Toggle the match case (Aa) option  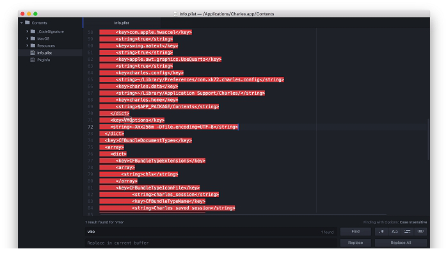[394, 232]
